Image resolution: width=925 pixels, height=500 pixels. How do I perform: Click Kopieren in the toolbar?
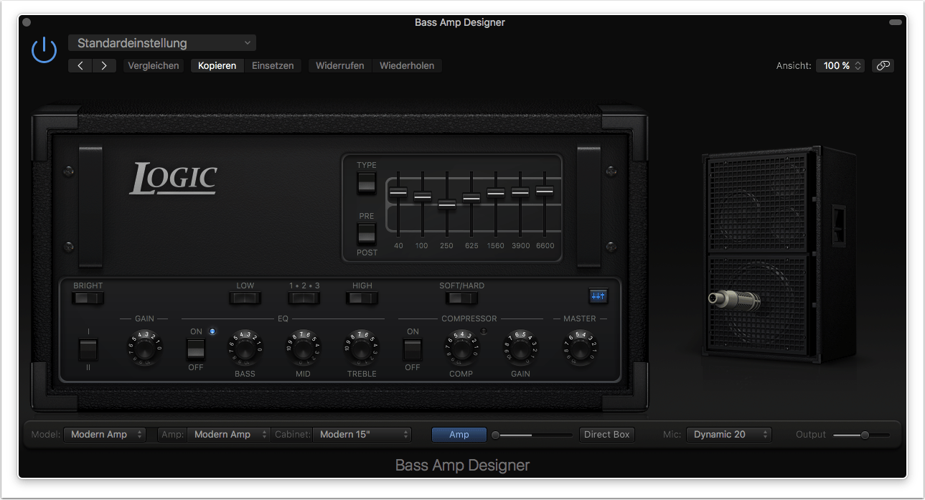(217, 65)
